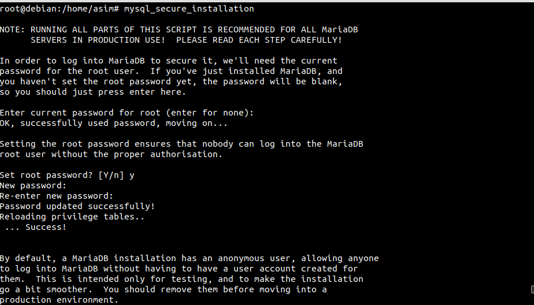This screenshot has height=305, width=534.
Task: Click the 'Setting the root password ensures' line
Action: tap(181, 144)
